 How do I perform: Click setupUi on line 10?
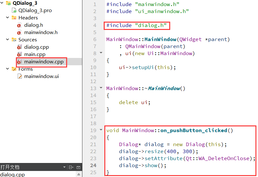(143, 67)
